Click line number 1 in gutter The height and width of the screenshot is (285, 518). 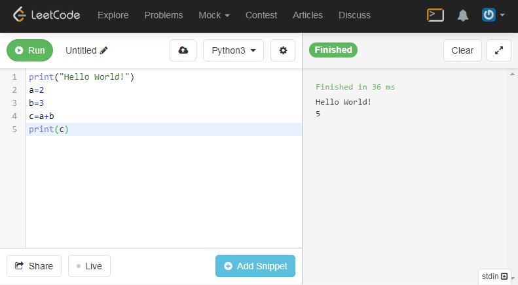coord(14,77)
